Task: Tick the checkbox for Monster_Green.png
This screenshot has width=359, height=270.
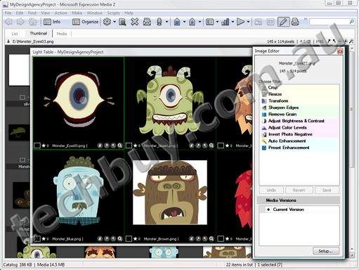Action: pos(129,146)
